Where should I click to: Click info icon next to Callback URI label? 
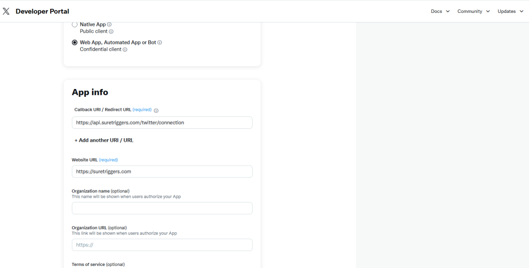click(x=156, y=110)
